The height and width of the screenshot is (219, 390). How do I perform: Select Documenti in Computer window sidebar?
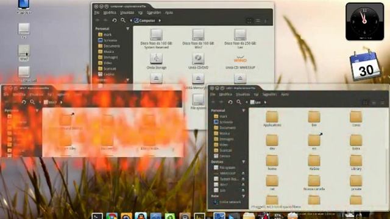tap(109, 46)
